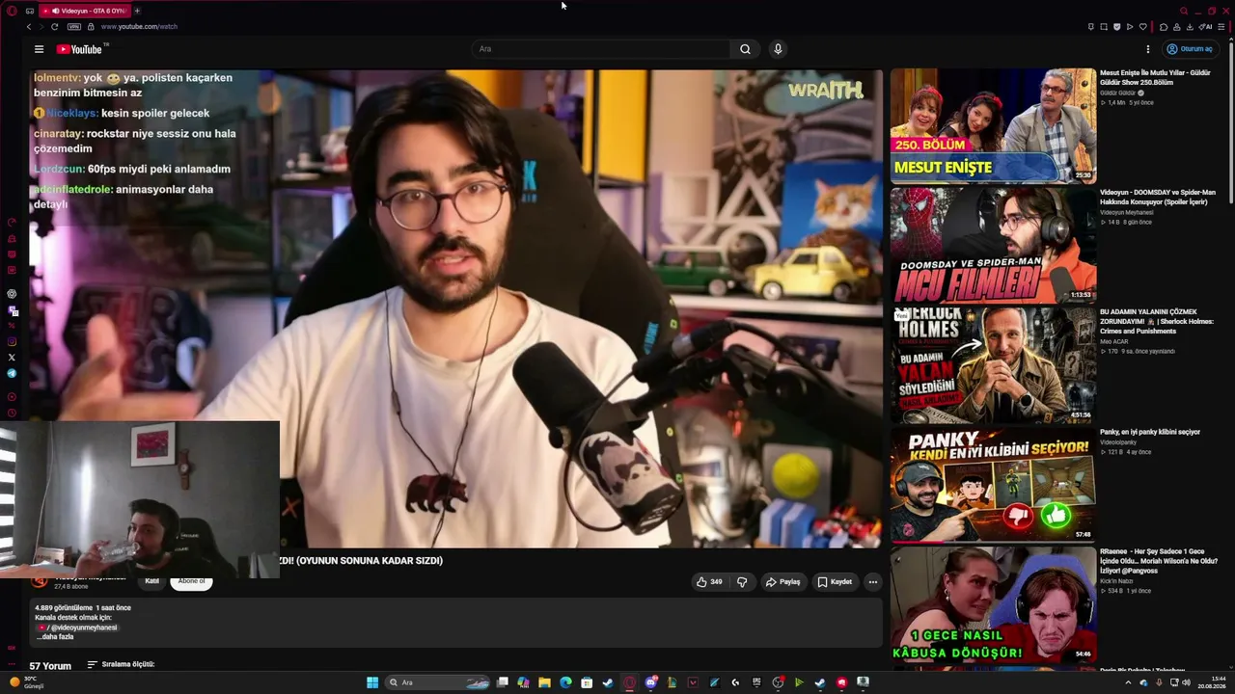View site security via the lock icon

coord(91,27)
